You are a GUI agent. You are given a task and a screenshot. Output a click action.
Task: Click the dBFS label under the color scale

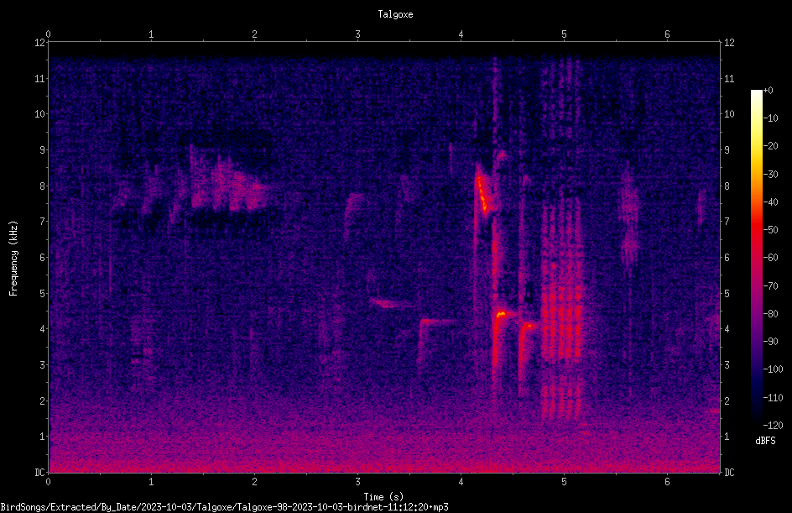(x=765, y=441)
